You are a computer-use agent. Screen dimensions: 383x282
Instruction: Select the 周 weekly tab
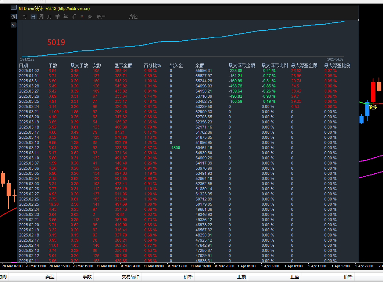tap(42, 17)
